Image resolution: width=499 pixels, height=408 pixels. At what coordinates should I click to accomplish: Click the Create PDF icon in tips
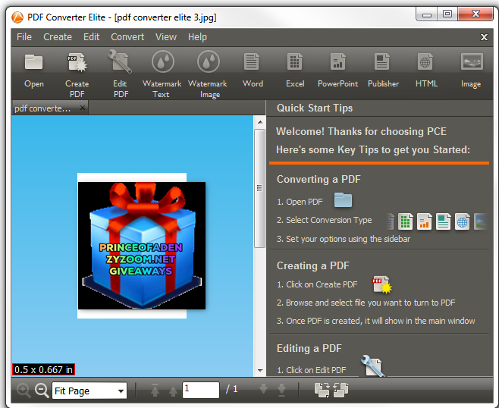(382, 284)
